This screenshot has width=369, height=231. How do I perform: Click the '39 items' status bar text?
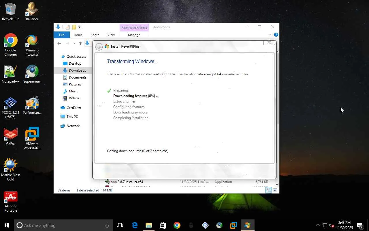point(64,190)
